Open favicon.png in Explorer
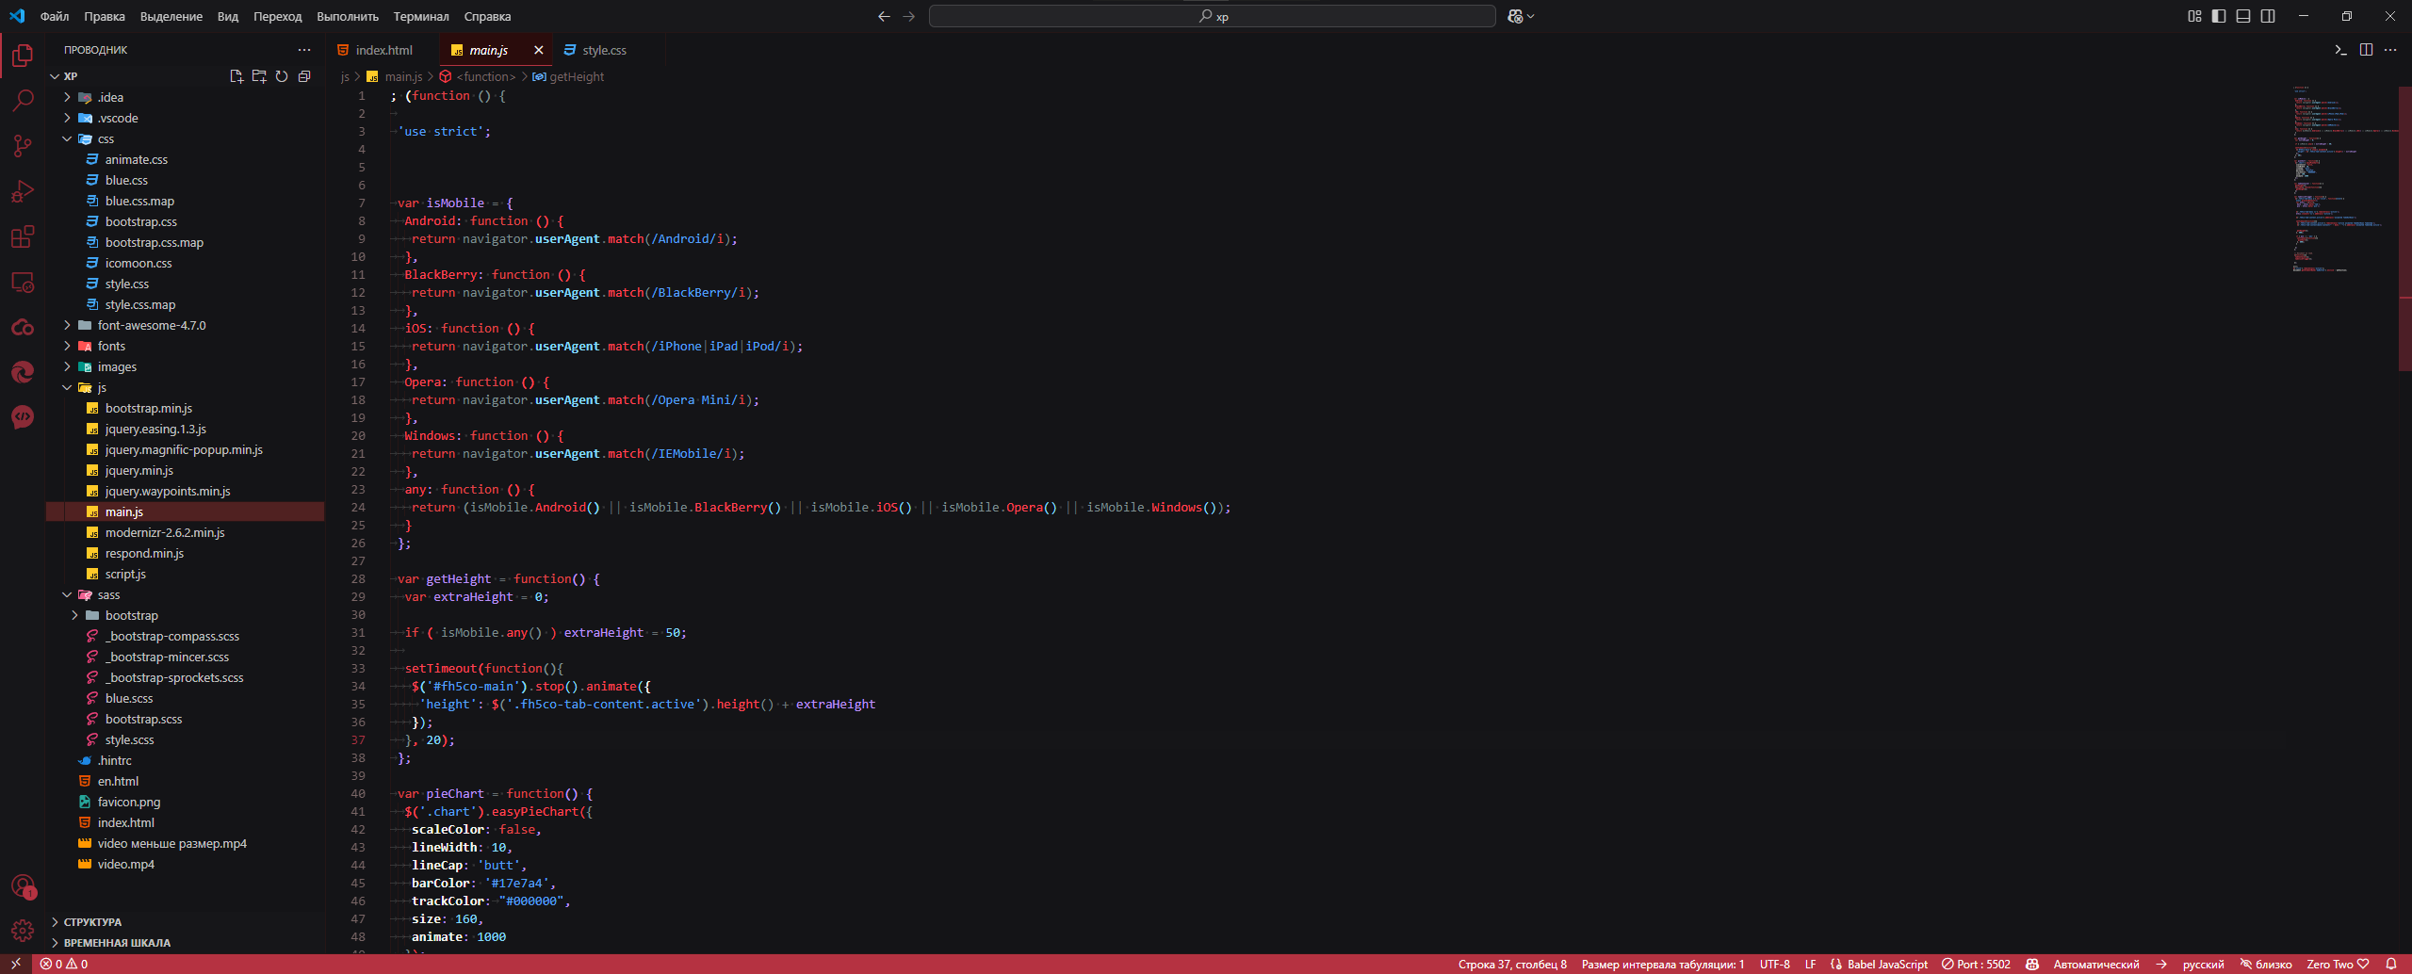The image size is (2412, 974). (128, 802)
